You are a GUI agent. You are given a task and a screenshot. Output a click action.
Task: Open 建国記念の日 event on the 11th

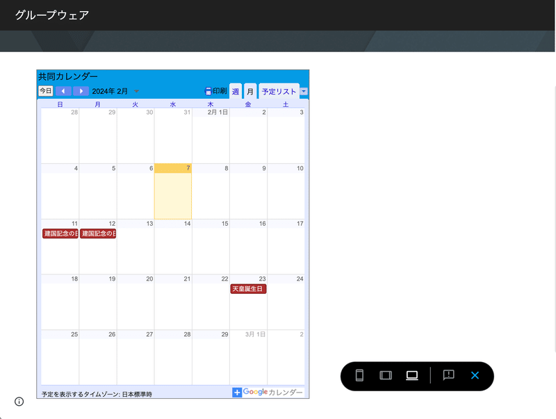(60, 233)
